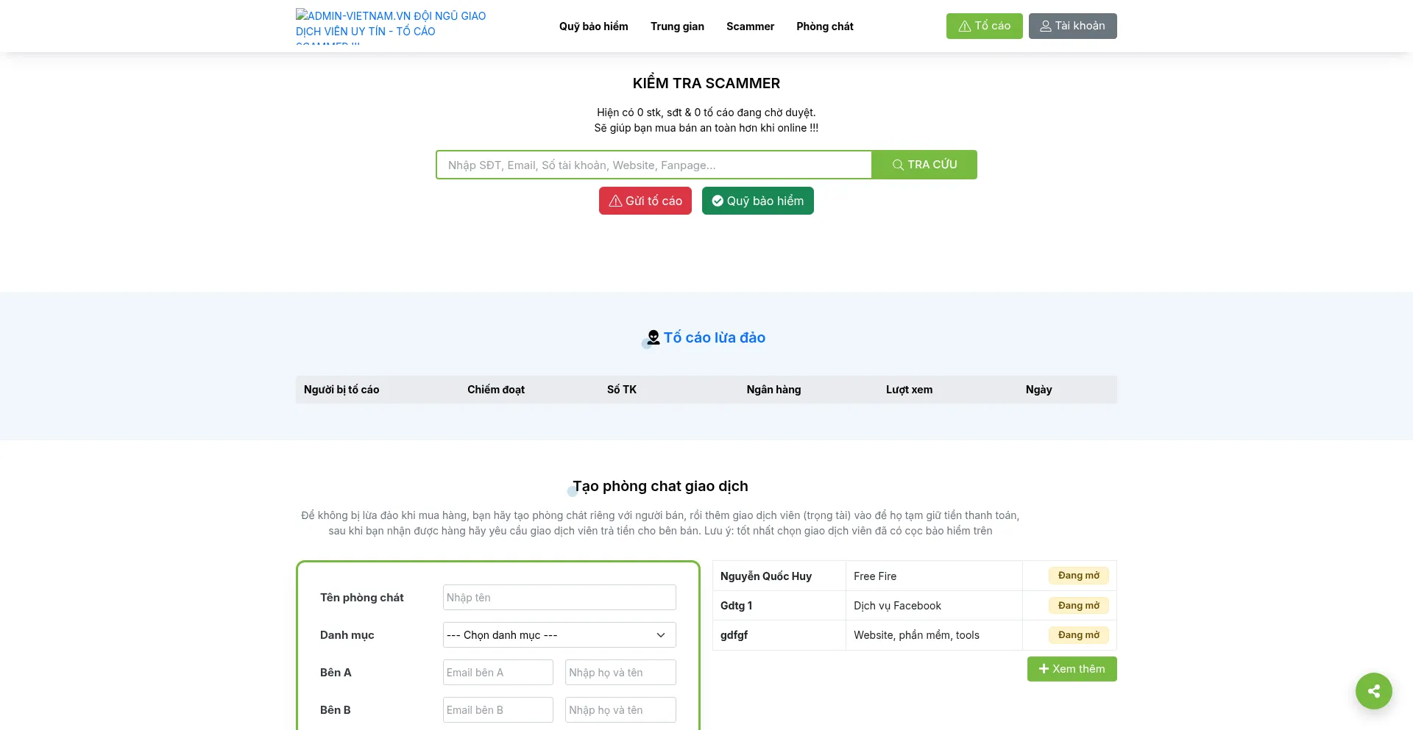
Task: Click the green floating share icon
Action: point(1373,691)
